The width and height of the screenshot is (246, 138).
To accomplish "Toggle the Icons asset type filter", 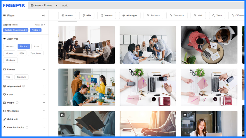I will pyautogui.click(x=37, y=46).
